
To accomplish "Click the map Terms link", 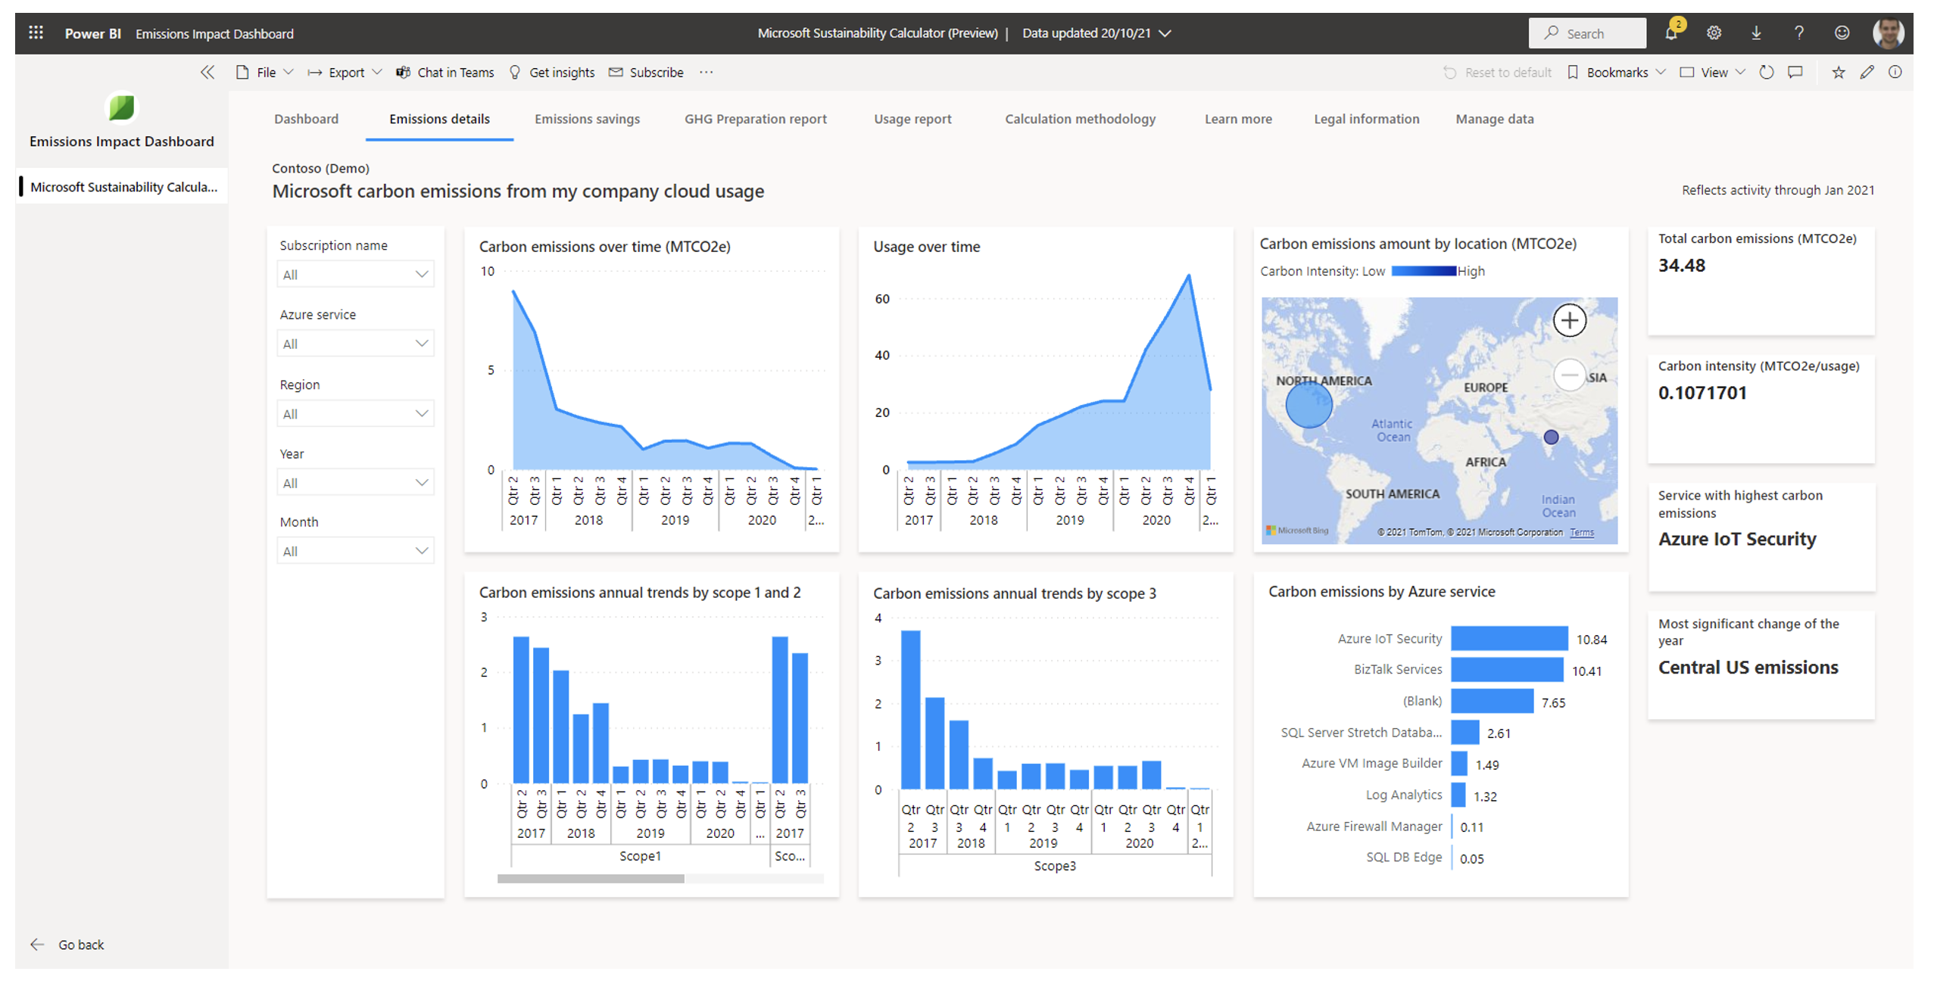I will (1581, 532).
